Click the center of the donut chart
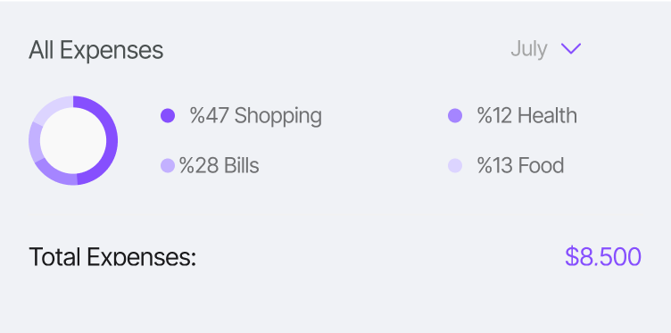This screenshot has width=671, height=333. pos(73,140)
